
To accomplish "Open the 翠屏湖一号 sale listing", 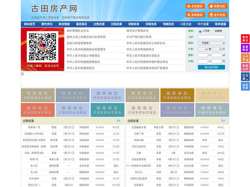I will click(34, 127).
